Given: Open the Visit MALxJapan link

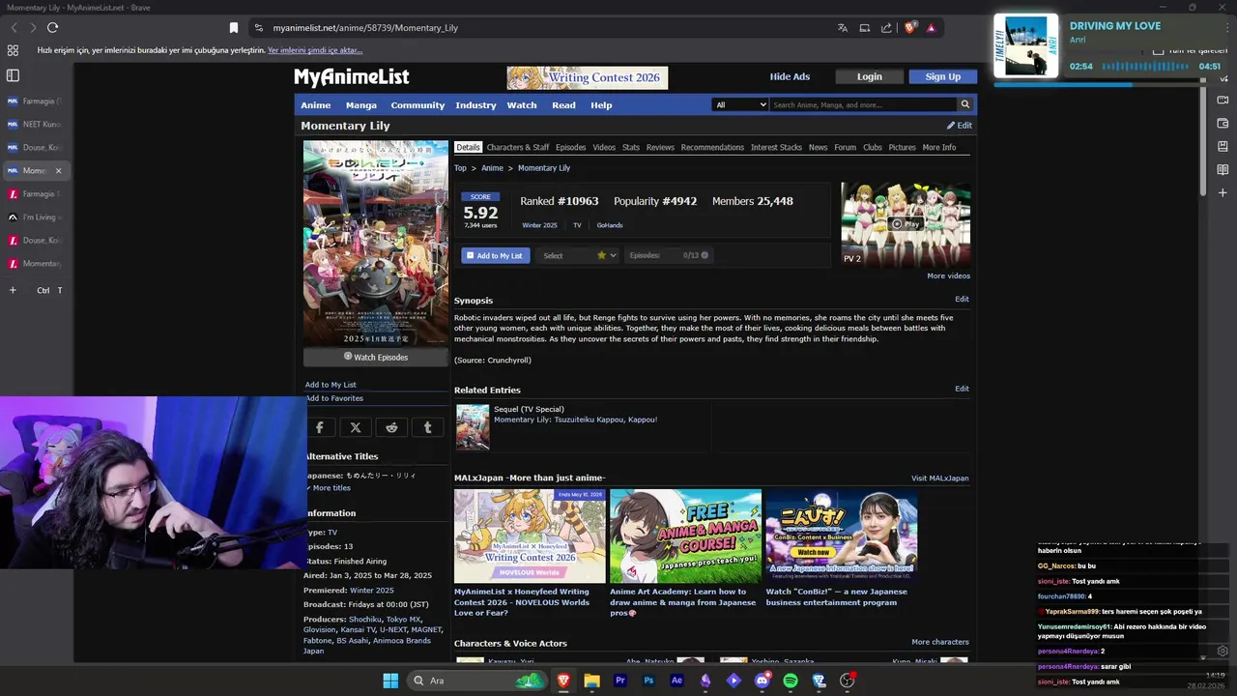Looking at the screenshot, I should click(939, 478).
